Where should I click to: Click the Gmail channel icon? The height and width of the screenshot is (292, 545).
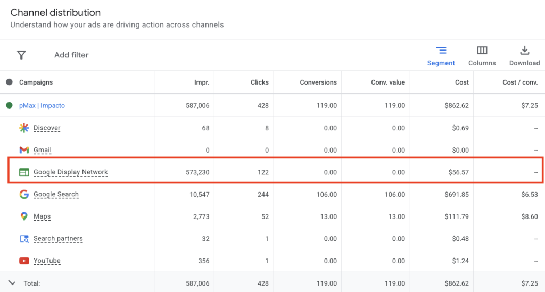[24, 150]
